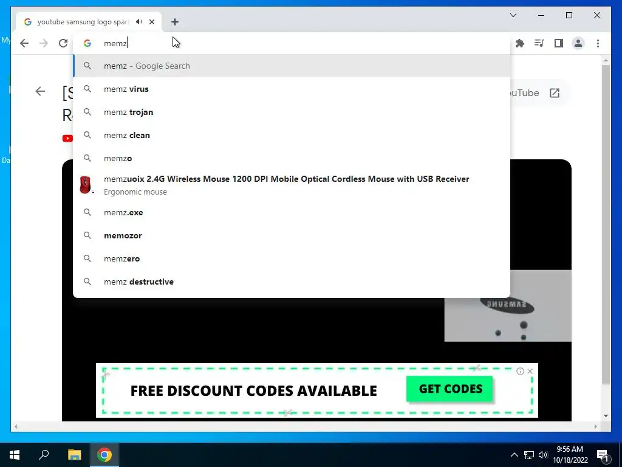Select the 'memz destructive' suggestion

click(292, 282)
